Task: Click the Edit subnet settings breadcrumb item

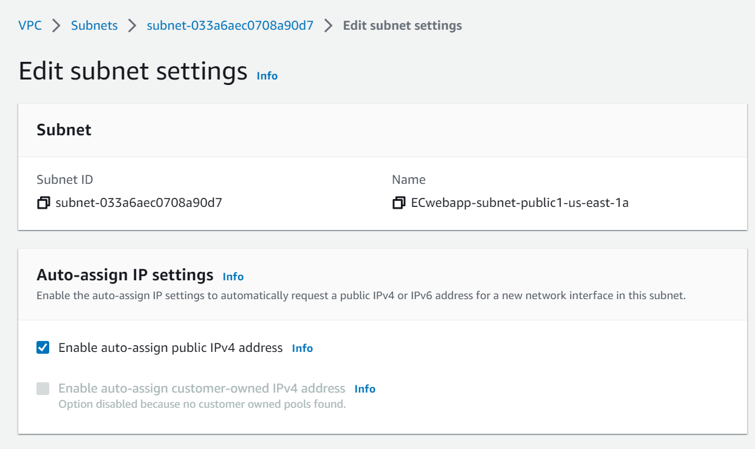Action: point(402,26)
